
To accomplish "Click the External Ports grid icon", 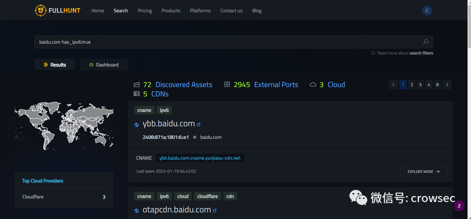I will point(227,85).
